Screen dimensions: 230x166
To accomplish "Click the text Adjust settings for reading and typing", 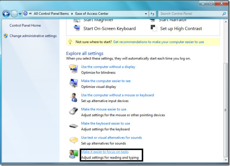I will 110,158.
